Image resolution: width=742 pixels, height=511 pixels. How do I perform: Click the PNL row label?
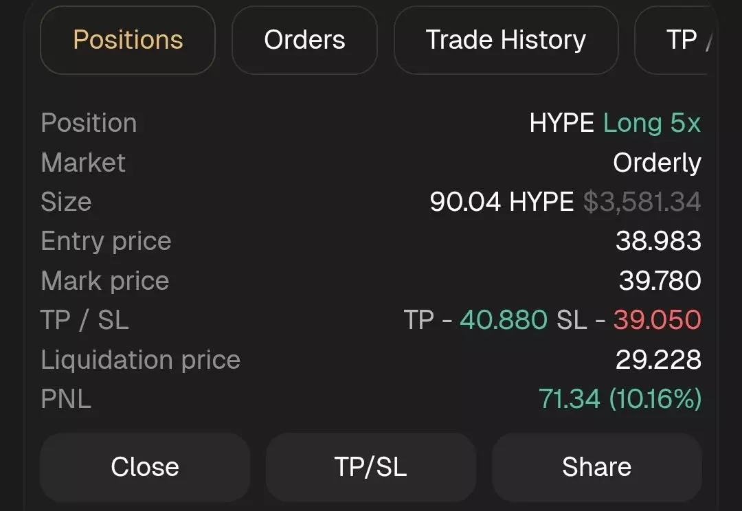click(66, 399)
